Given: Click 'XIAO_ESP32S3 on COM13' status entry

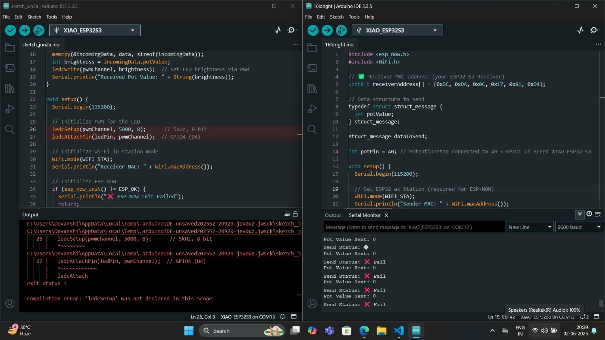Looking at the screenshot, I should pyautogui.click(x=248, y=317).
